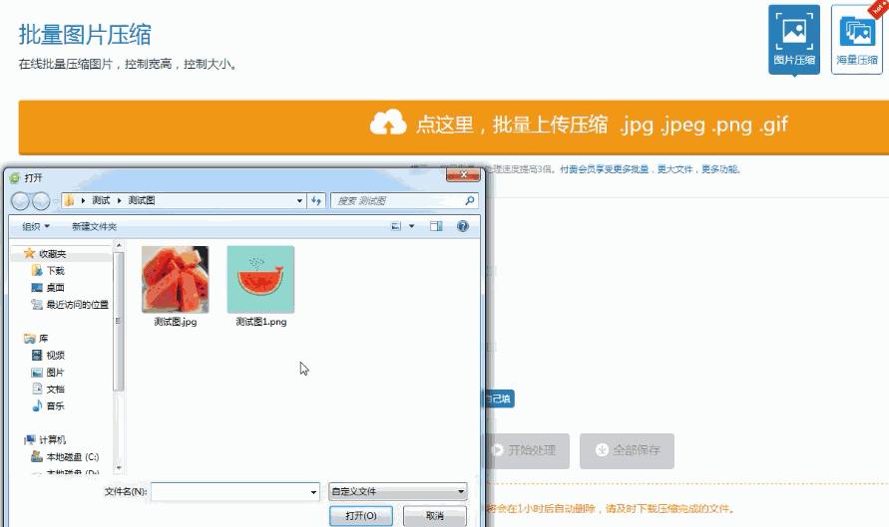The width and height of the screenshot is (889, 527).
Task: Close the 打开 dialog with the red X
Action: click(x=463, y=175)
